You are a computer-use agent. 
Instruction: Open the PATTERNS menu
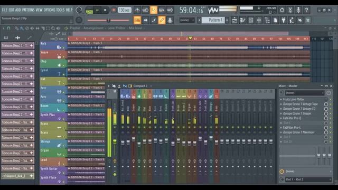click(x=28, y=10)
